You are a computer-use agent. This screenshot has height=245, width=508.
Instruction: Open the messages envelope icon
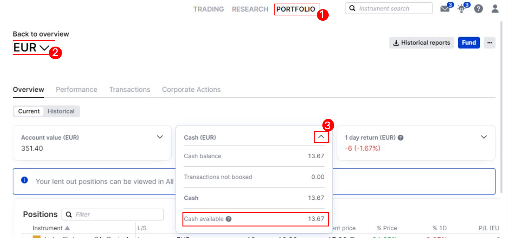click(445, 9)
